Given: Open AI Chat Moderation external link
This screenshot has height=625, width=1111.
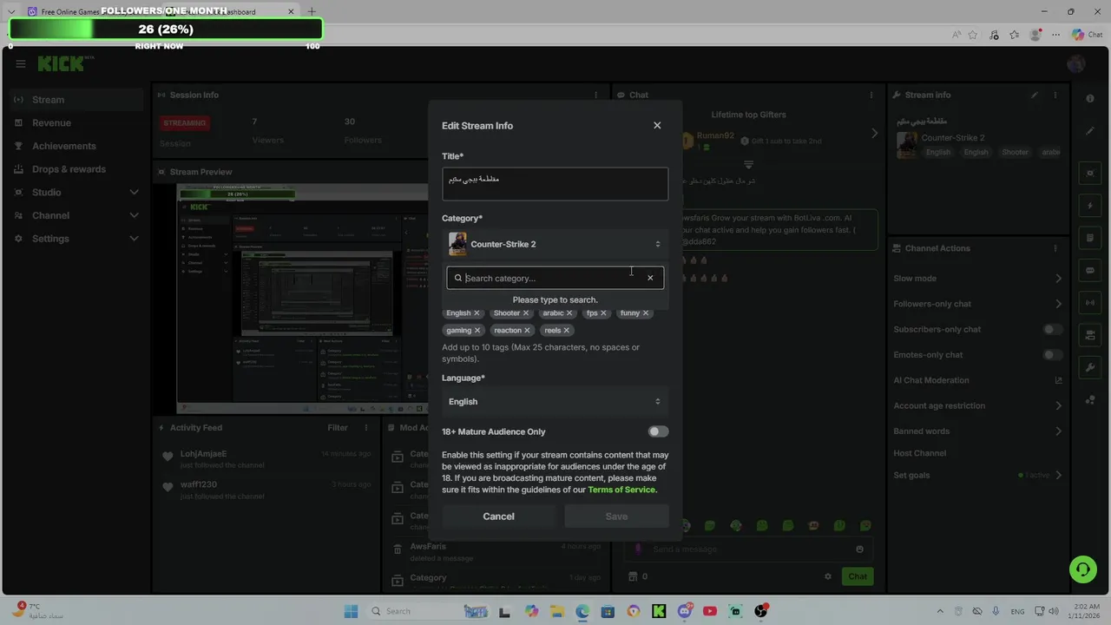Looking at the screenshot, I should tap(1058, 380).
